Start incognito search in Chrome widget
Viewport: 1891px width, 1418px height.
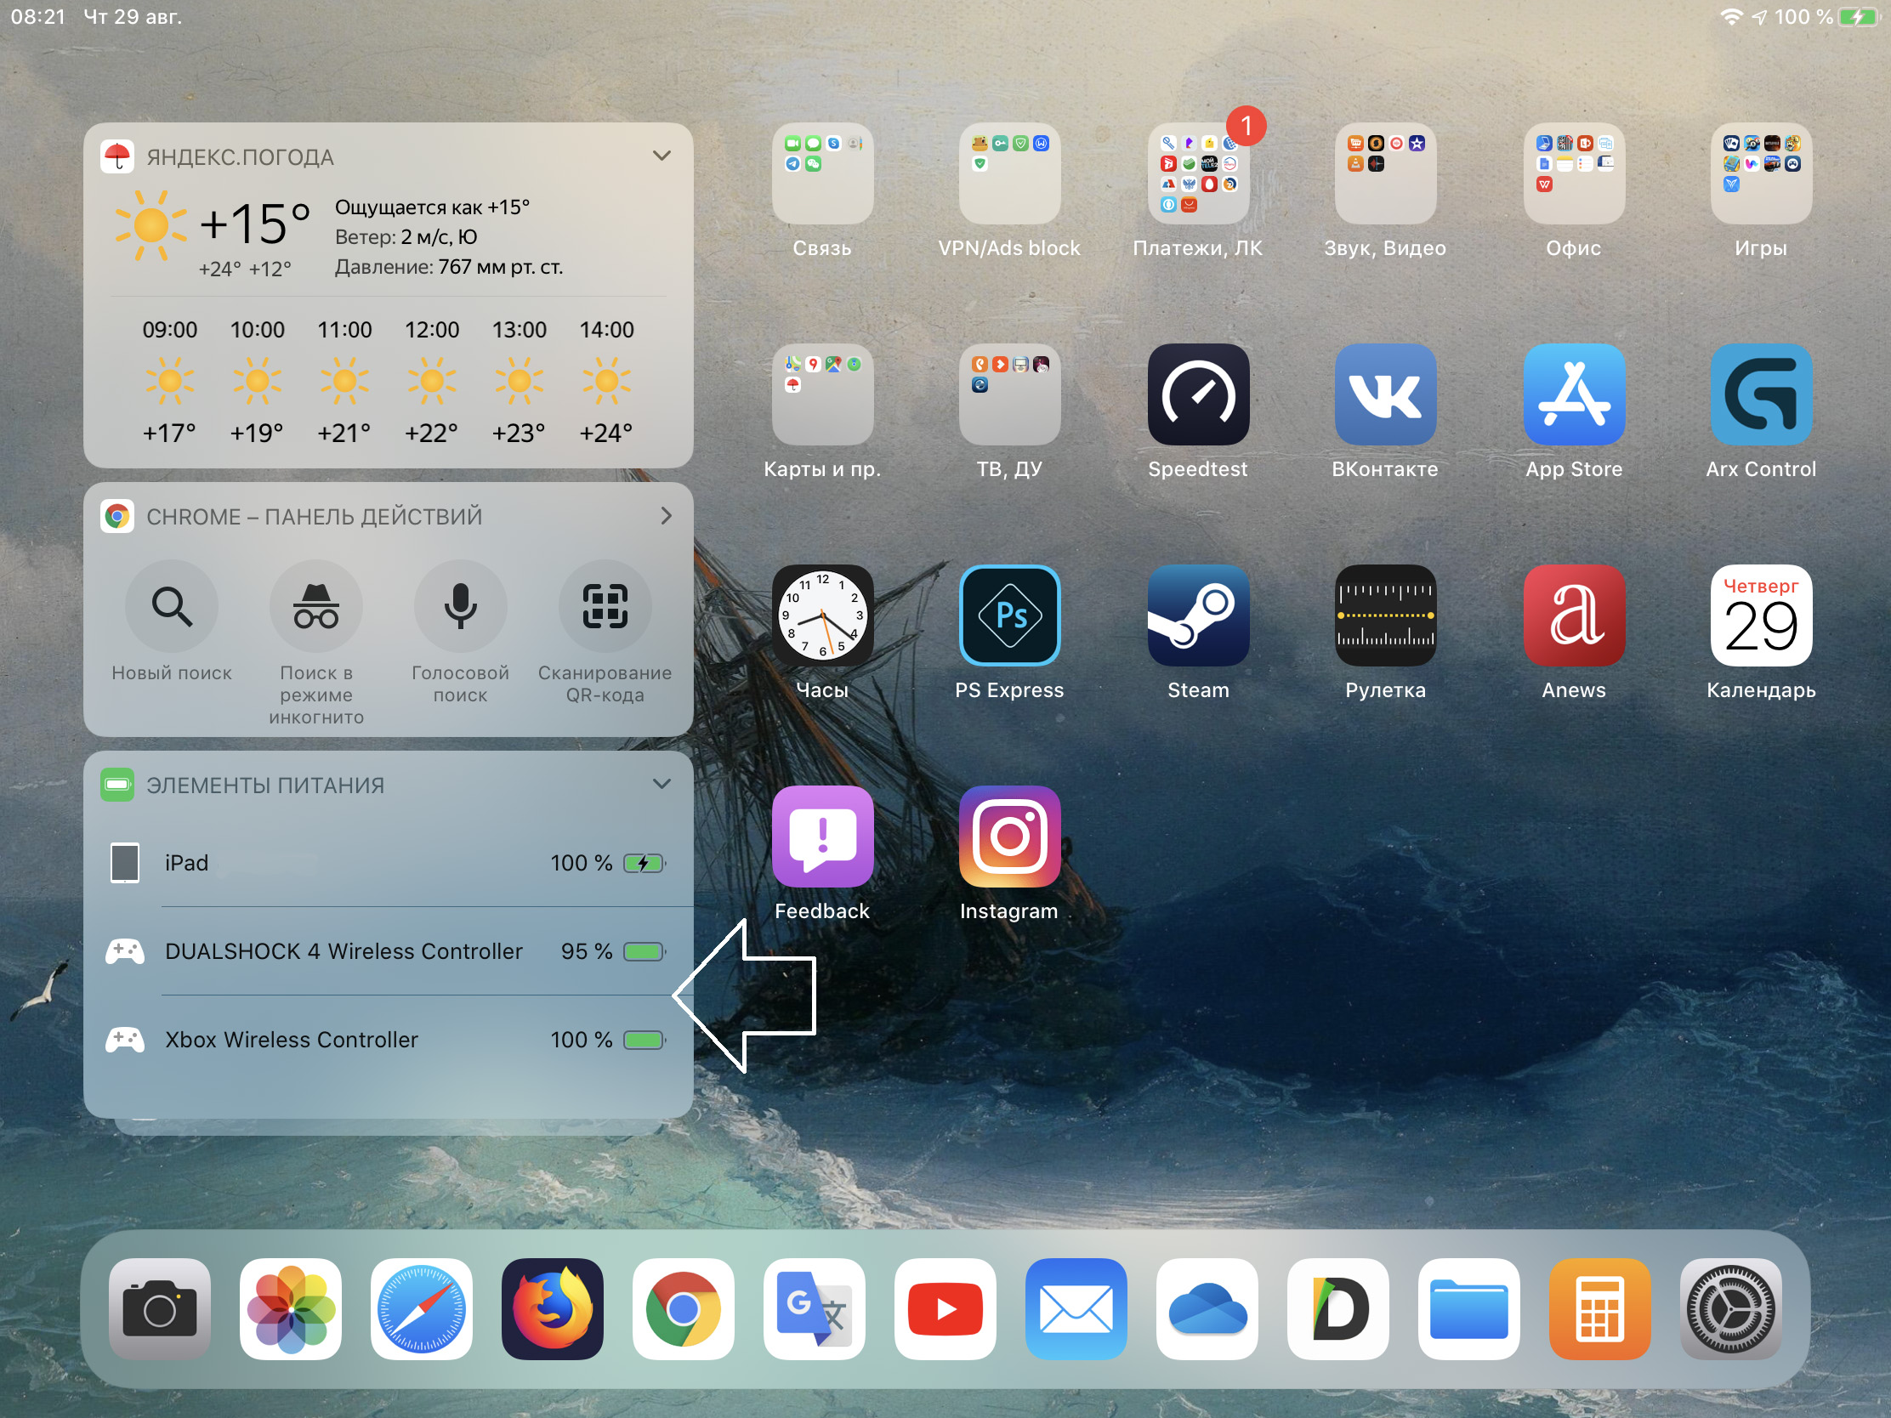coord(316,607)
